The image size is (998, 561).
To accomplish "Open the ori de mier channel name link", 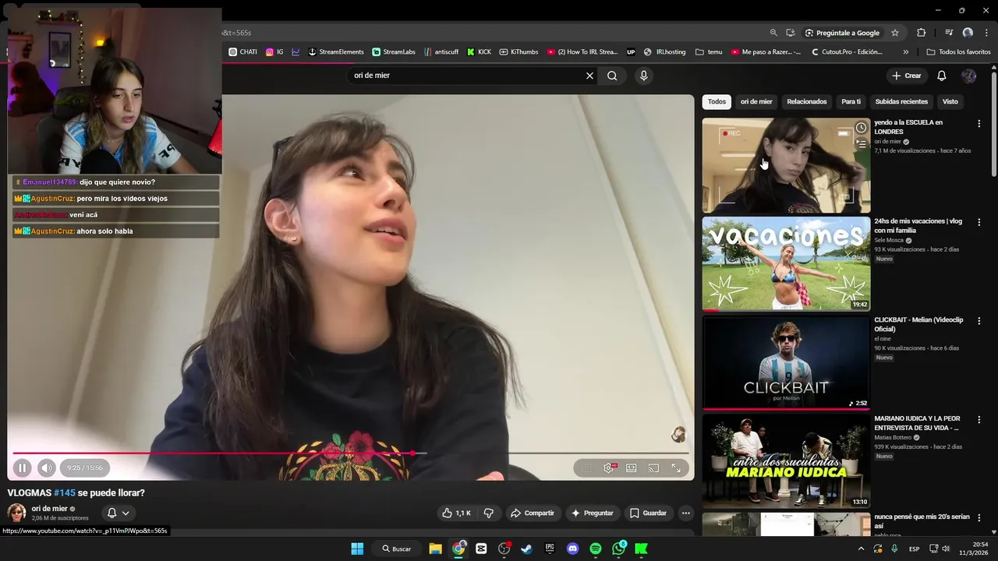I will tap(50, 509).
